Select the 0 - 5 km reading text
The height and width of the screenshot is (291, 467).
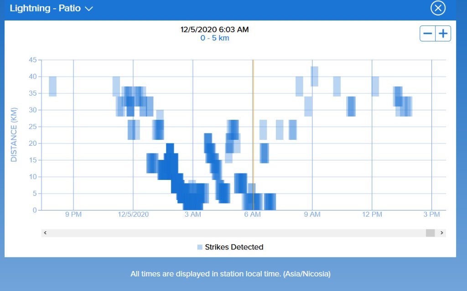pos(215,38)
